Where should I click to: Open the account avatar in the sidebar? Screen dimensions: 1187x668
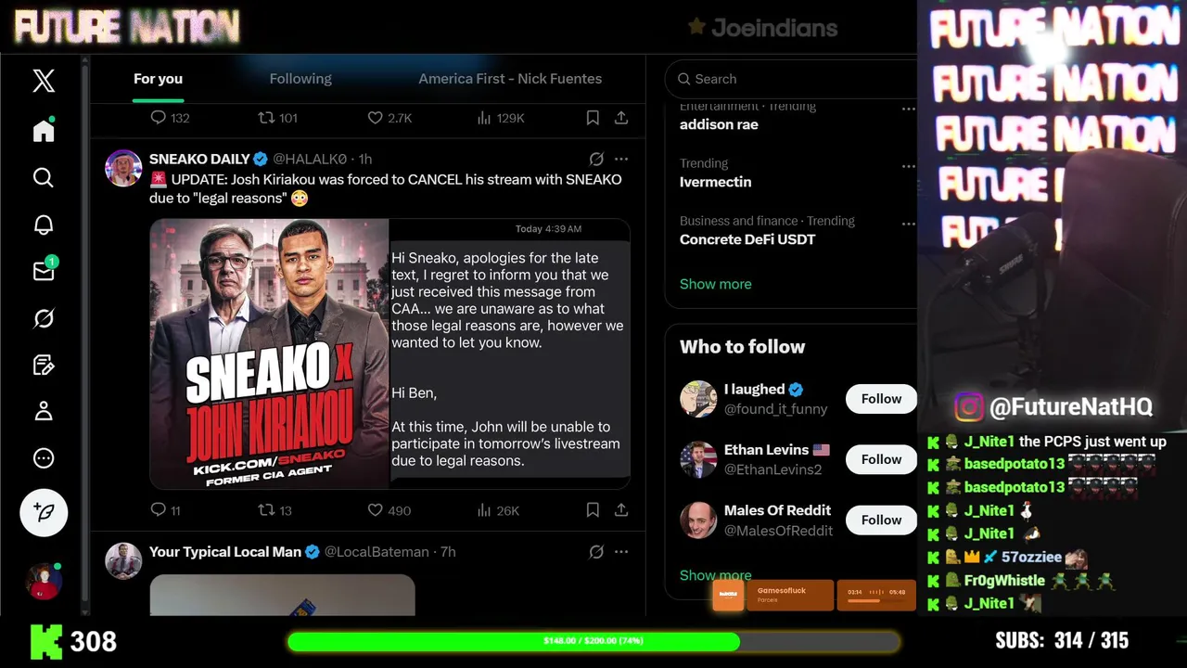point(44,582)
